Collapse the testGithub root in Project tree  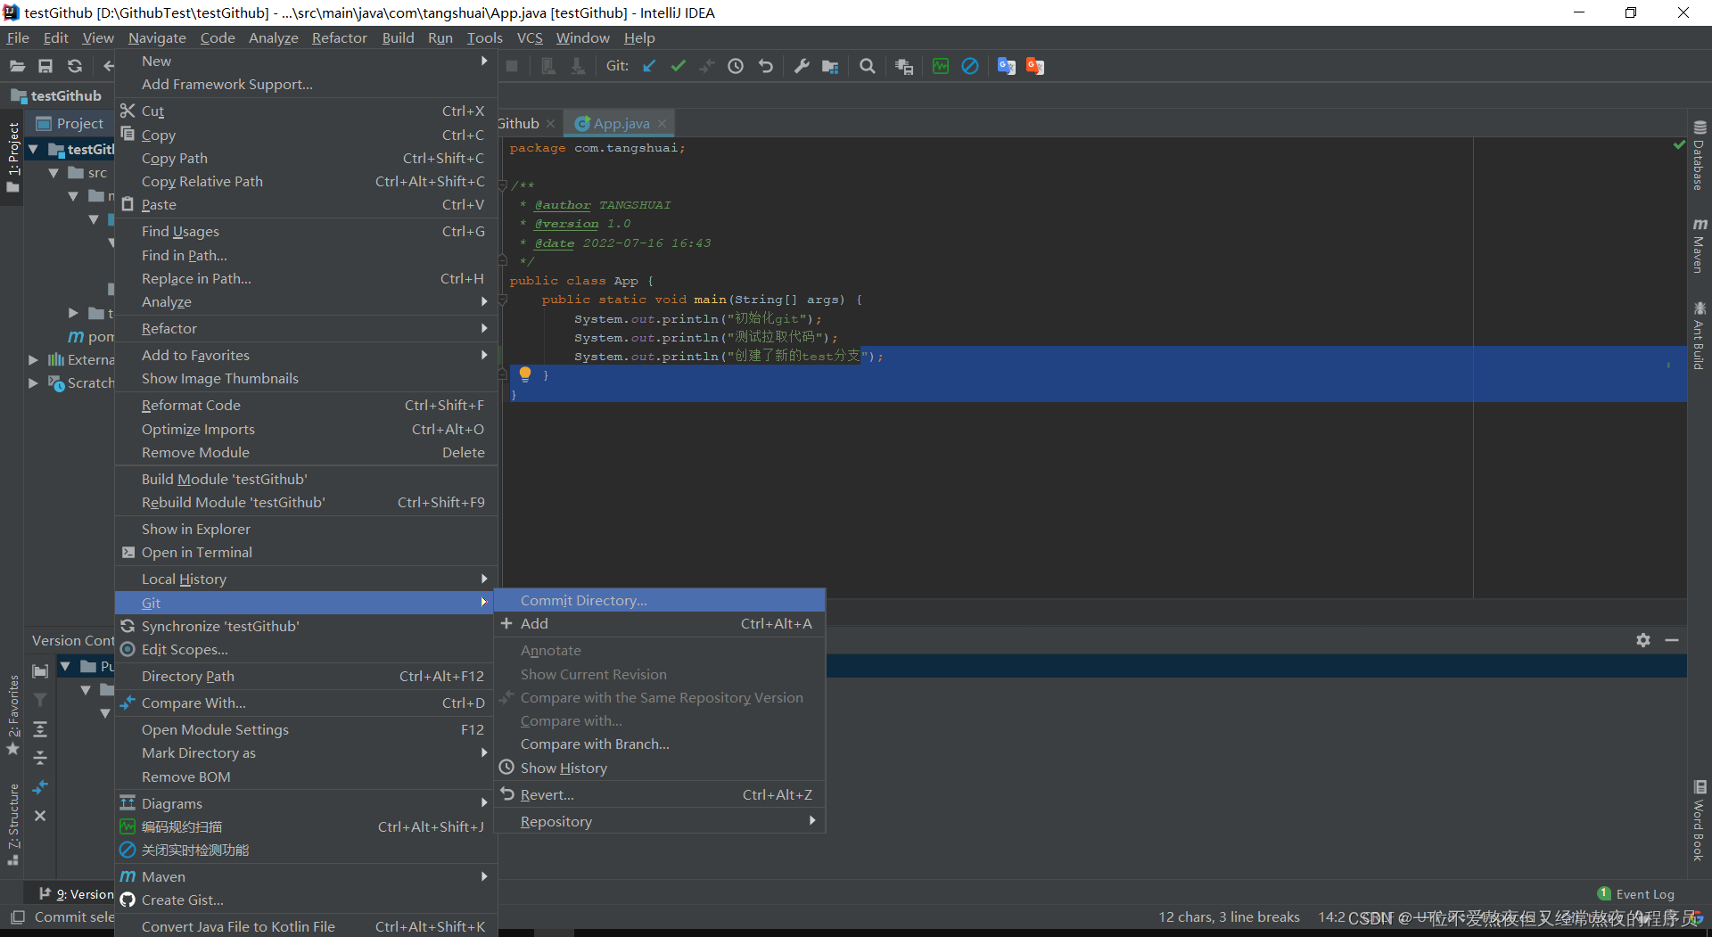pos(33,150)
